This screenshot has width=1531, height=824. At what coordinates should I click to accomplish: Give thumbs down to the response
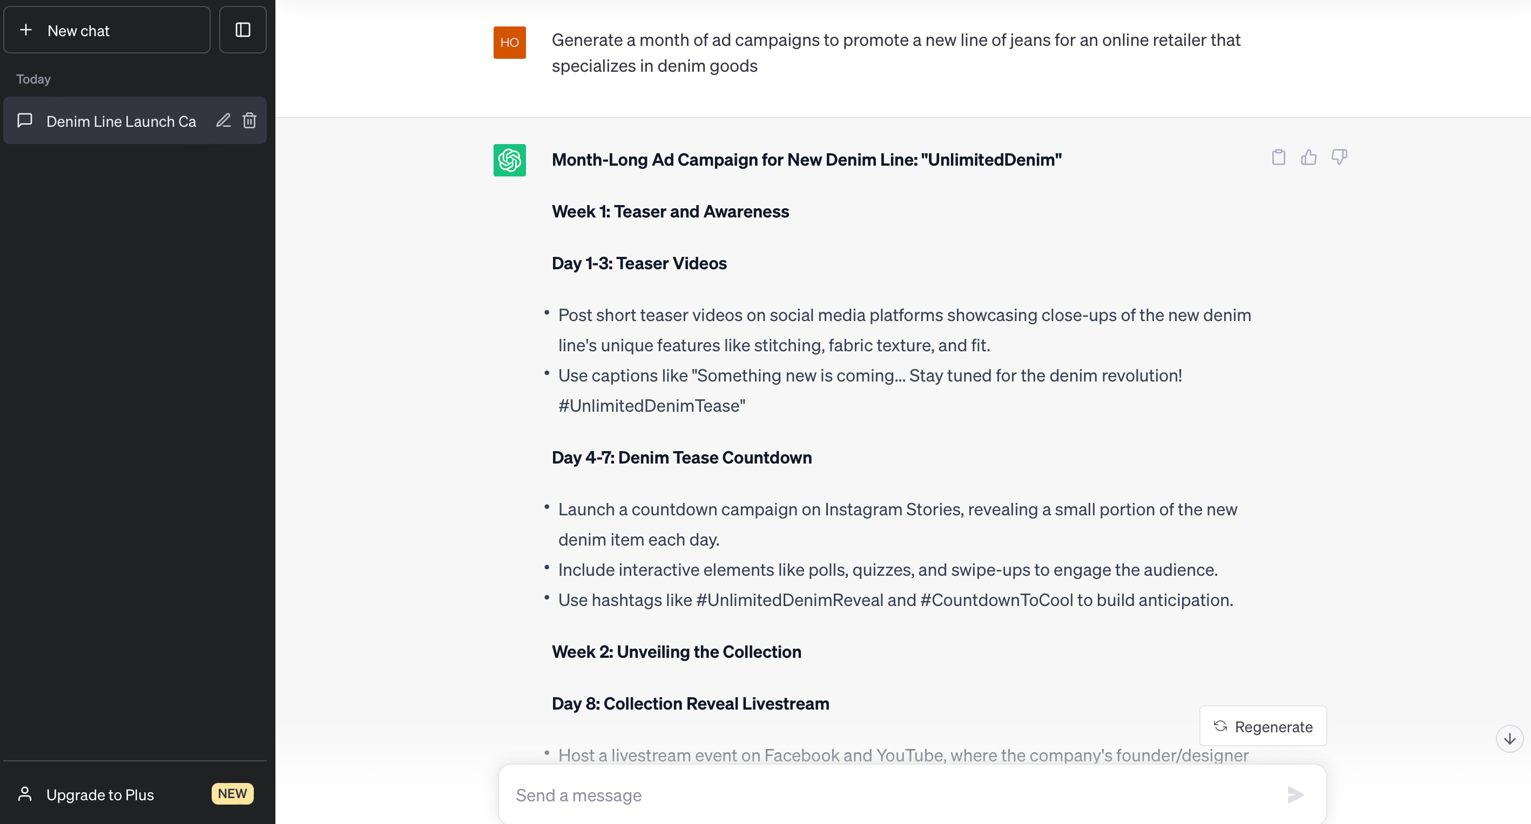(1339, 158)
